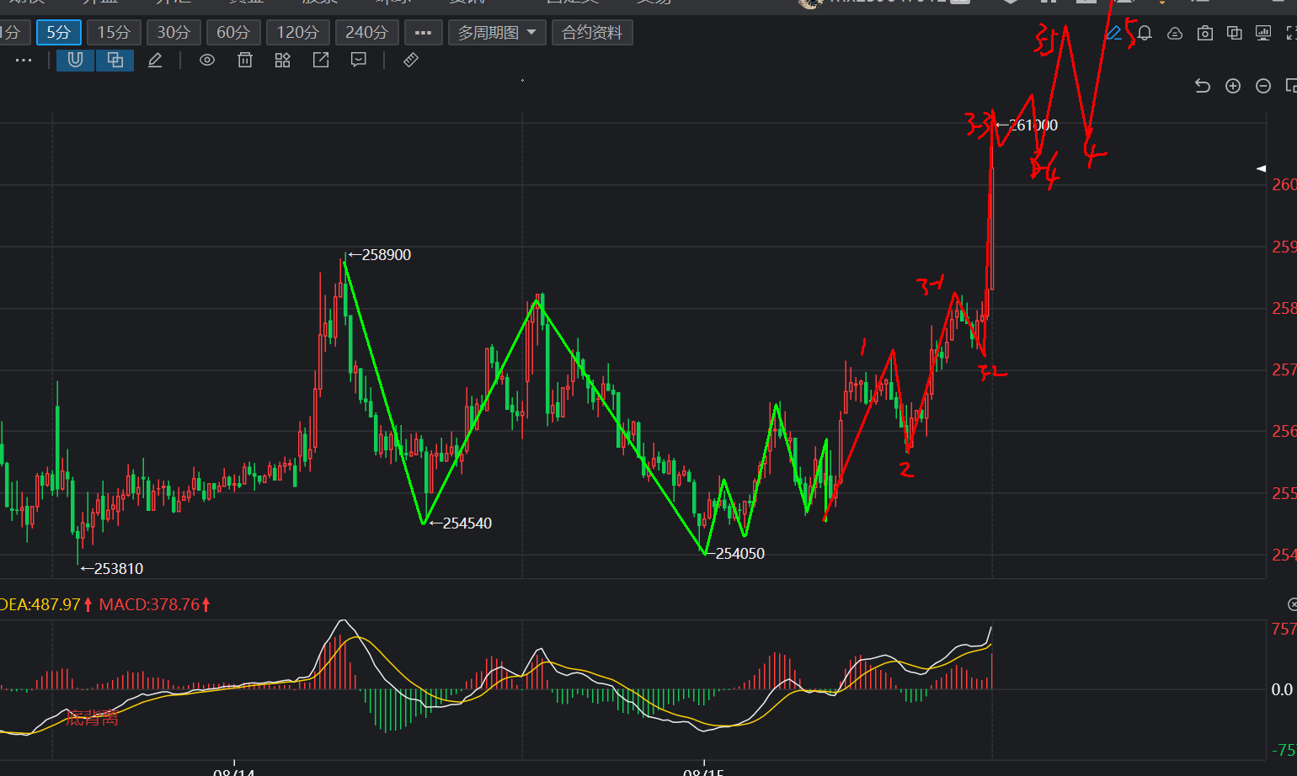Screen dimensions: 1297x776
Task: Take a chart snapshot with camera icon
Action: point(1205,33)
